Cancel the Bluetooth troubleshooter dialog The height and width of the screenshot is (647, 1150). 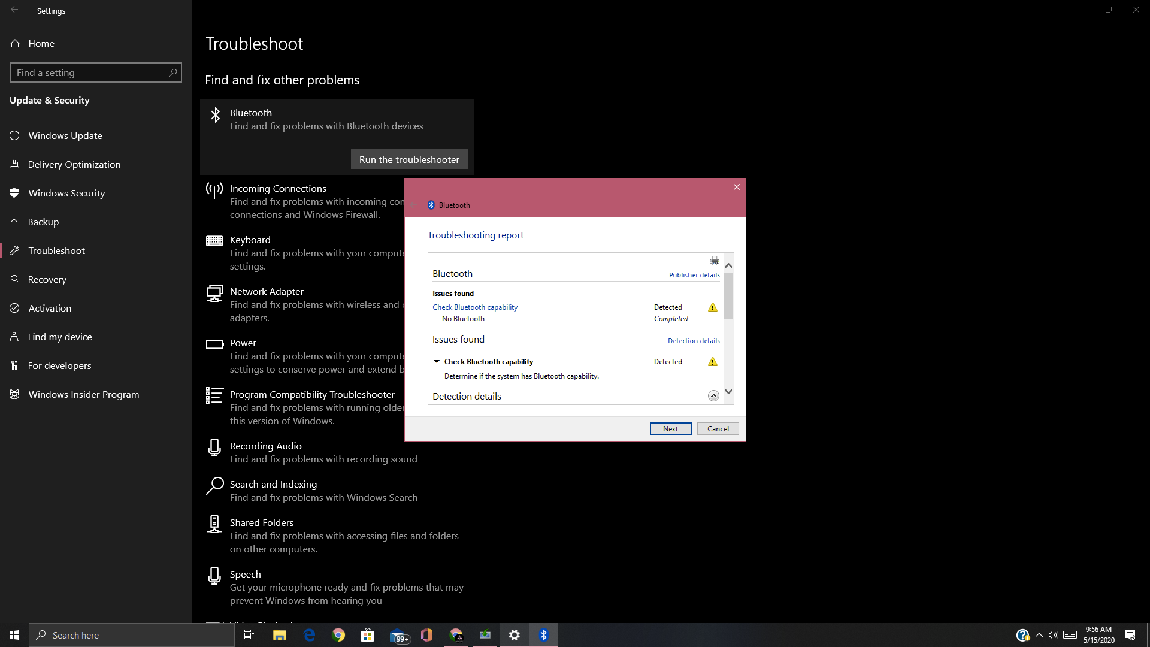point(718,429)
